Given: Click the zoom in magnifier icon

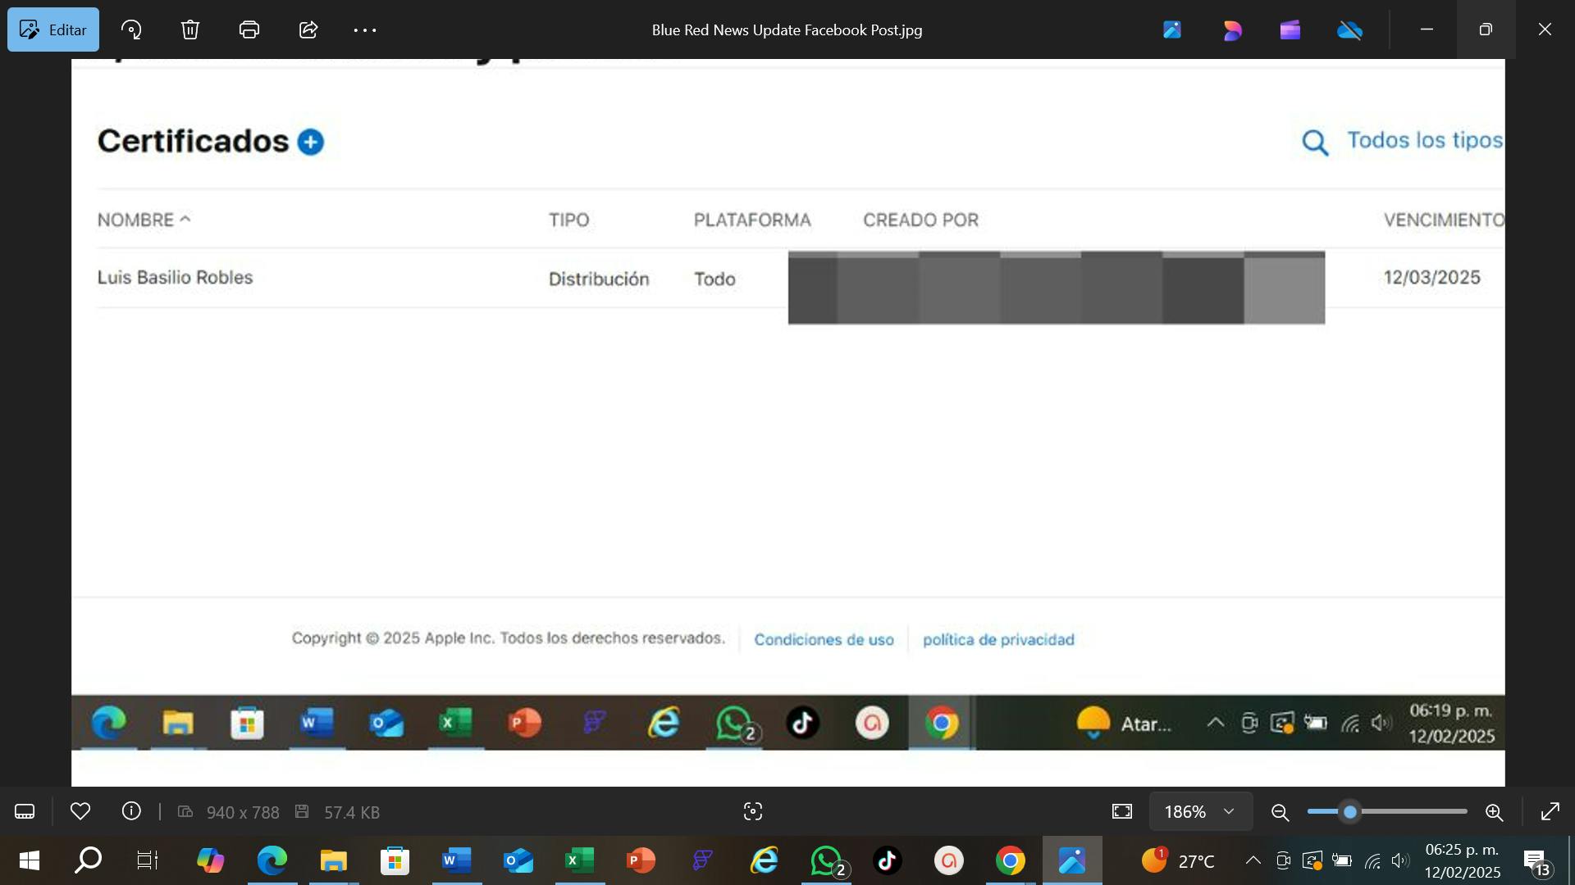Looking at the screenshot, I should (1494, 812).
